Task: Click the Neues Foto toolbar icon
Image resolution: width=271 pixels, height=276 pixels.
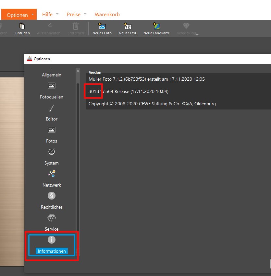Action: [102, 26]
